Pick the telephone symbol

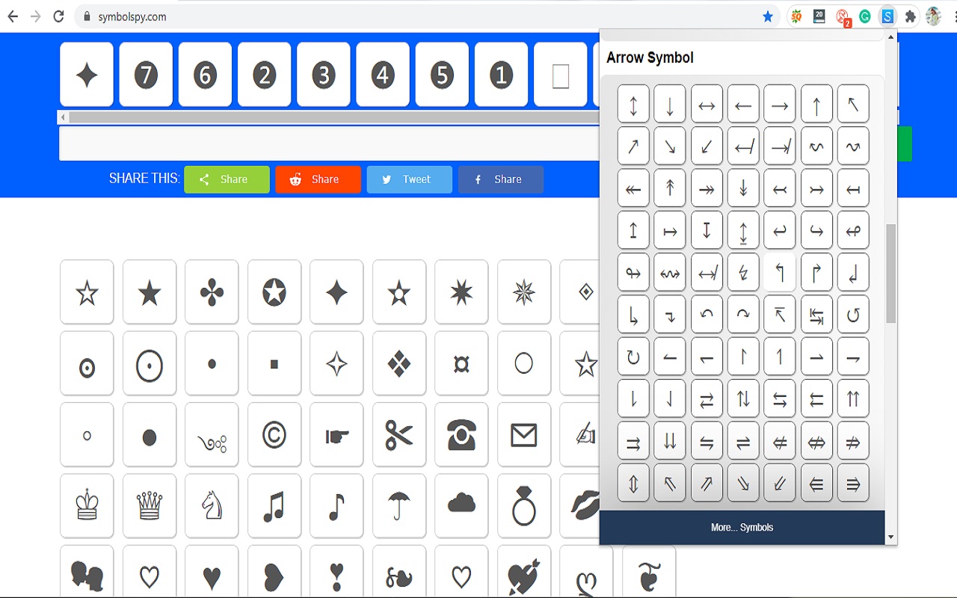pos(461,434)
